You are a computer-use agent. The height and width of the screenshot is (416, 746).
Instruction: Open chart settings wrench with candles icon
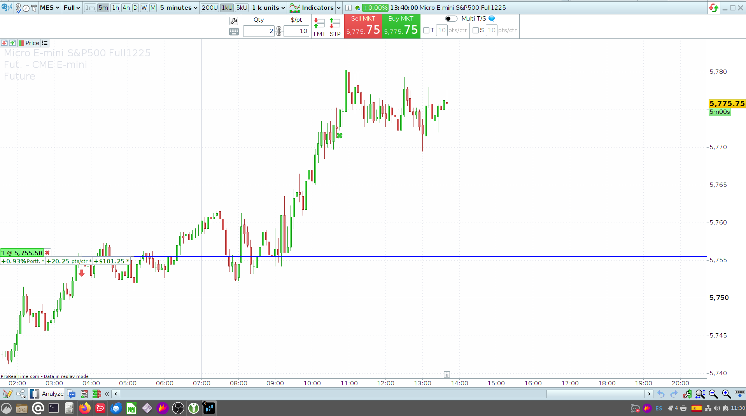(687, 394)
